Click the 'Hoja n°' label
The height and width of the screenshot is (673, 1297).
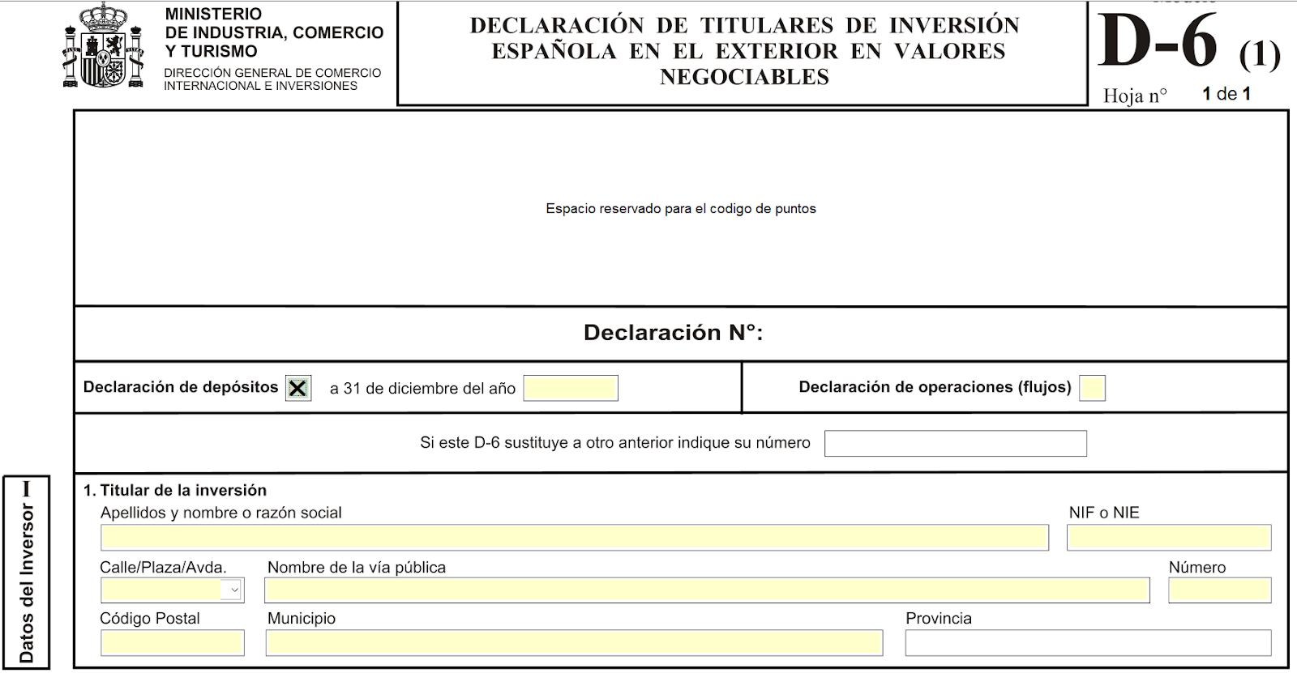pyautogui.click(x=1135, y=96)
